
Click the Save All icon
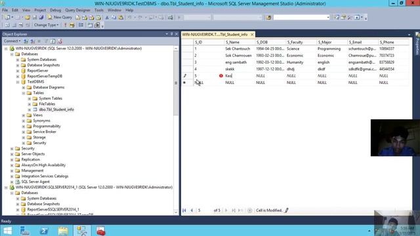[x=41, y=18]
